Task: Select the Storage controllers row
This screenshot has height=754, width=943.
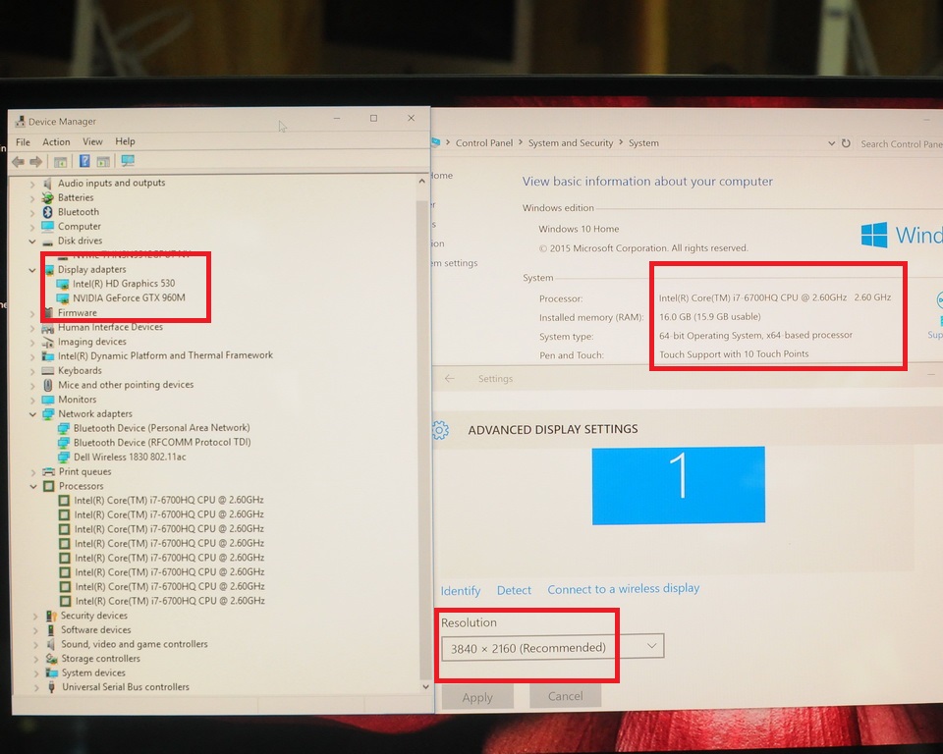Action: [x=100, y=659]
